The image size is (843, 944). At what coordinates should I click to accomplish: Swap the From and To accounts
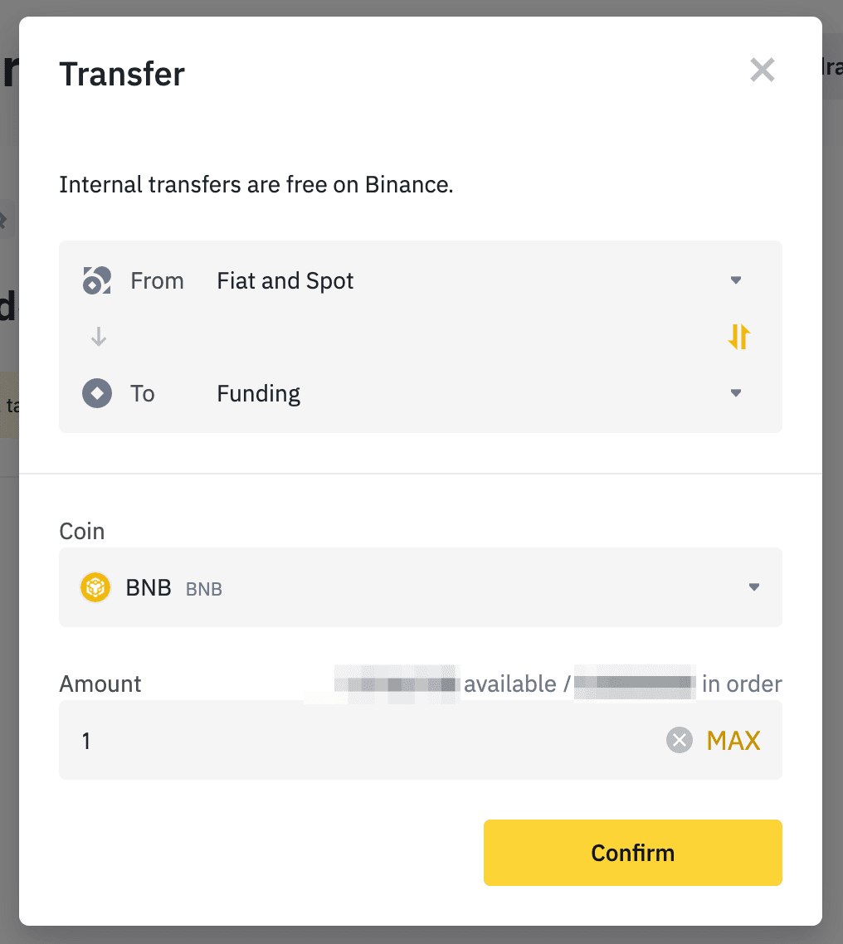tap(738, 336)
